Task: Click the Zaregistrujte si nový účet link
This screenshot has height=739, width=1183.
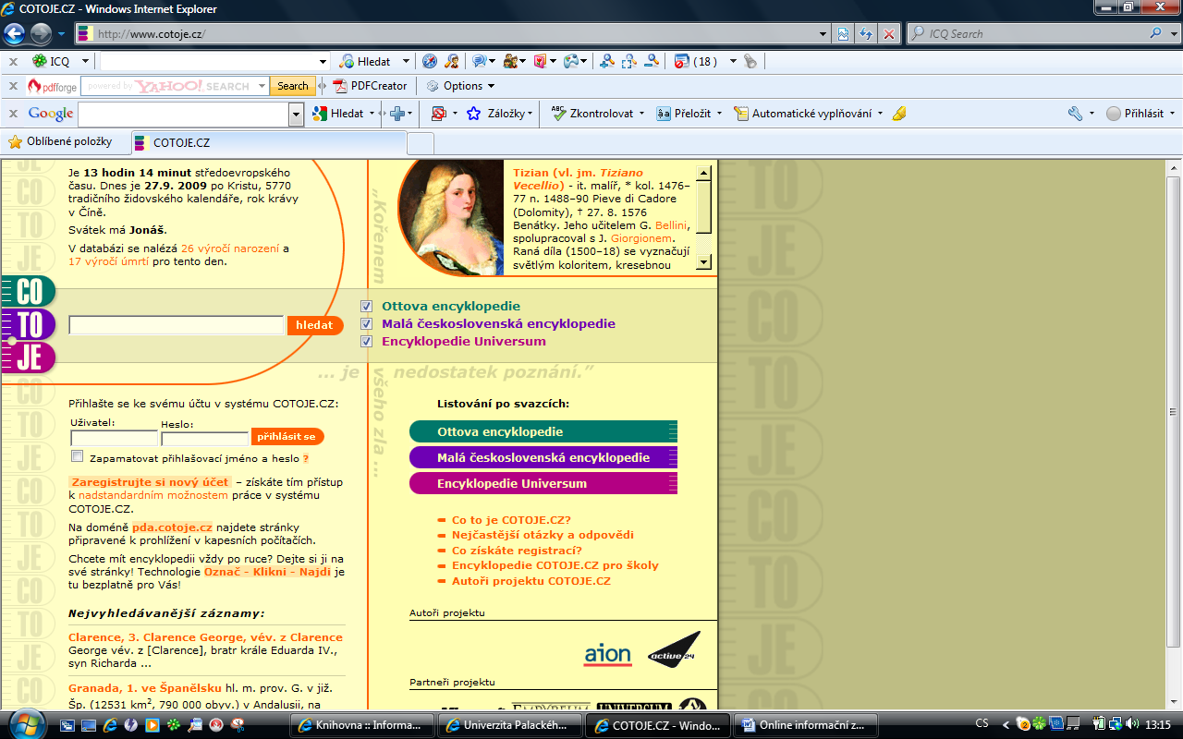Action: pyautogui.click(x=150, y=482)
